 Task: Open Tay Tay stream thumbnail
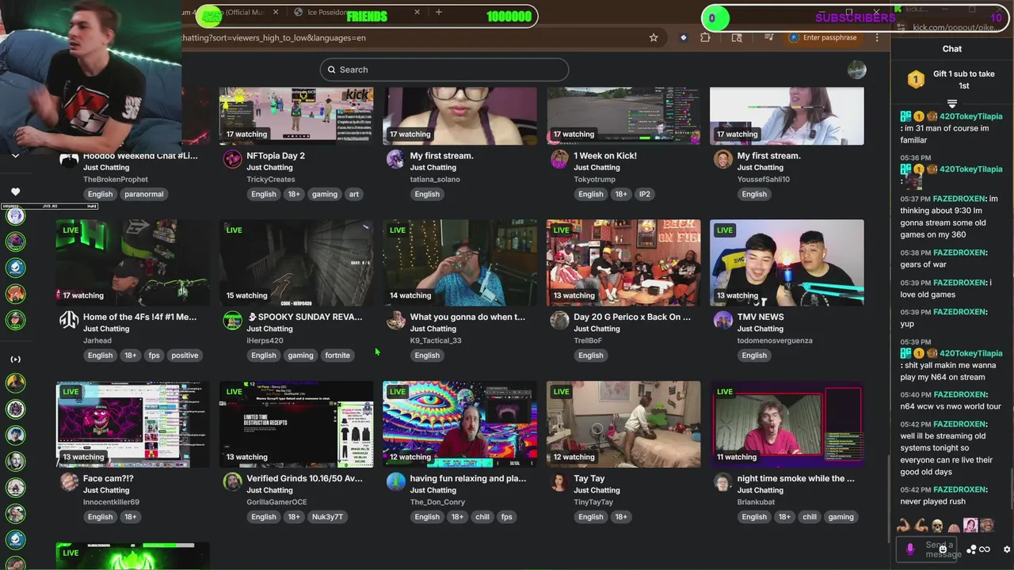[x=623, y=424]
